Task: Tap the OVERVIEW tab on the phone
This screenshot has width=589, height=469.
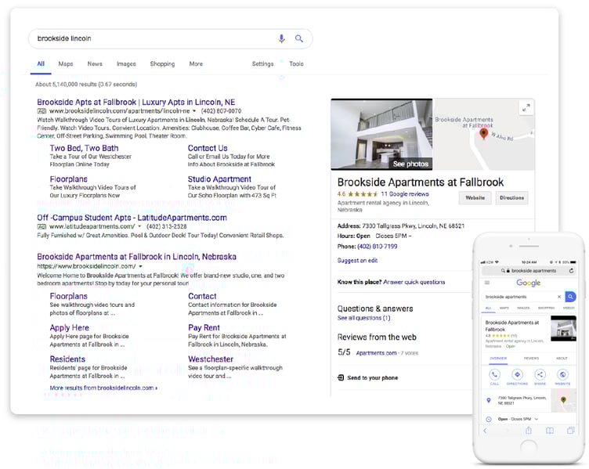Action: tap(498, 359)
